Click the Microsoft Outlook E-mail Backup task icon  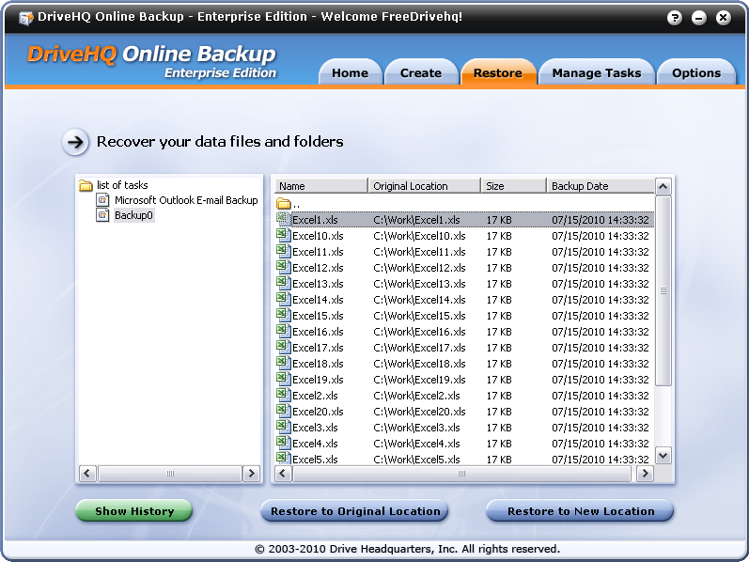point(103,200)
